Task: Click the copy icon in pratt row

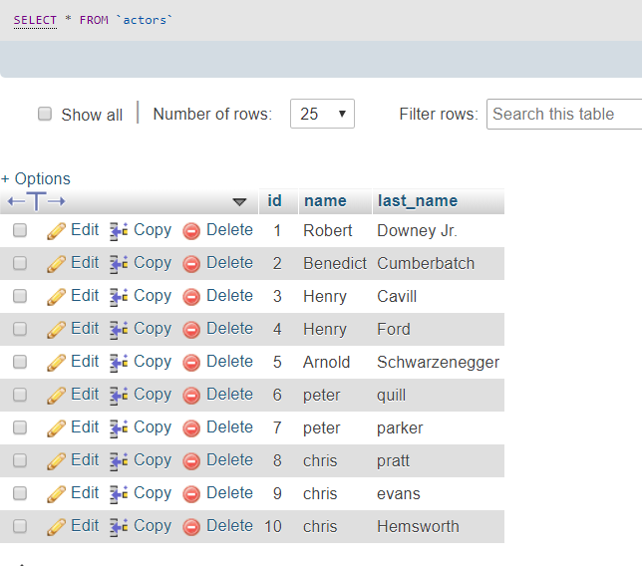Action: point(119,461)
